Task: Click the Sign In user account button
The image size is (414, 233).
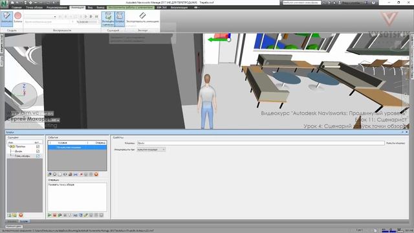Action: pos(350,3)
